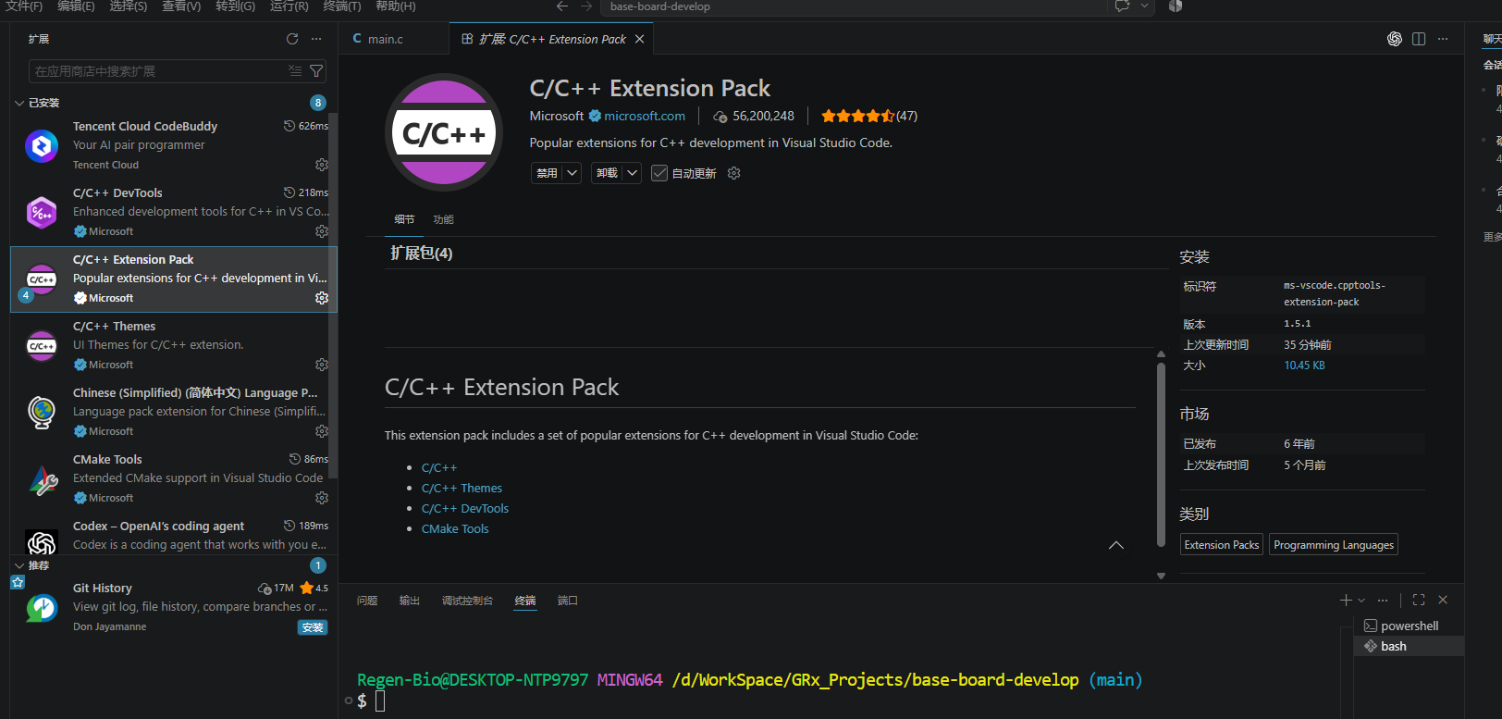Open the 编辑 menu
This screenshot has height=719, width=1502.
[76, 6]
